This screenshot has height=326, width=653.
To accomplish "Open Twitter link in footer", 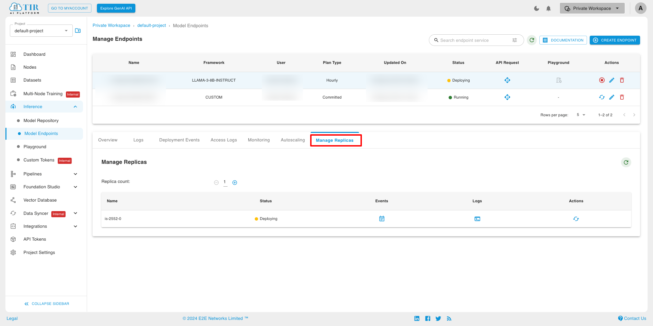I will click(438, 319).
